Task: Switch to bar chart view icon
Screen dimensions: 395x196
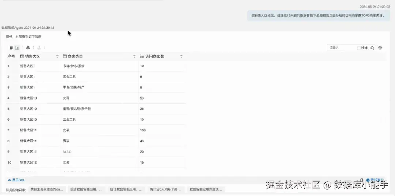Action: (x=17, y=48)
